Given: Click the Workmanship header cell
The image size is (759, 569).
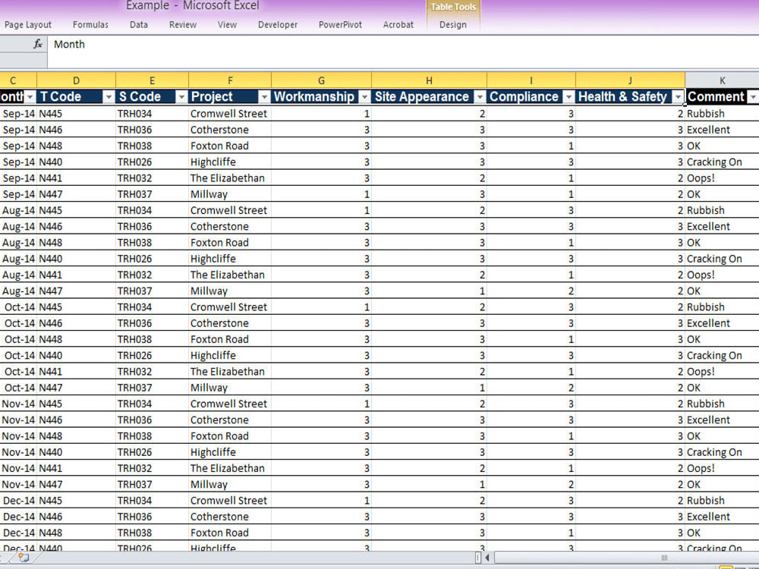Looking at the screenshot, I should pos(321,97).
